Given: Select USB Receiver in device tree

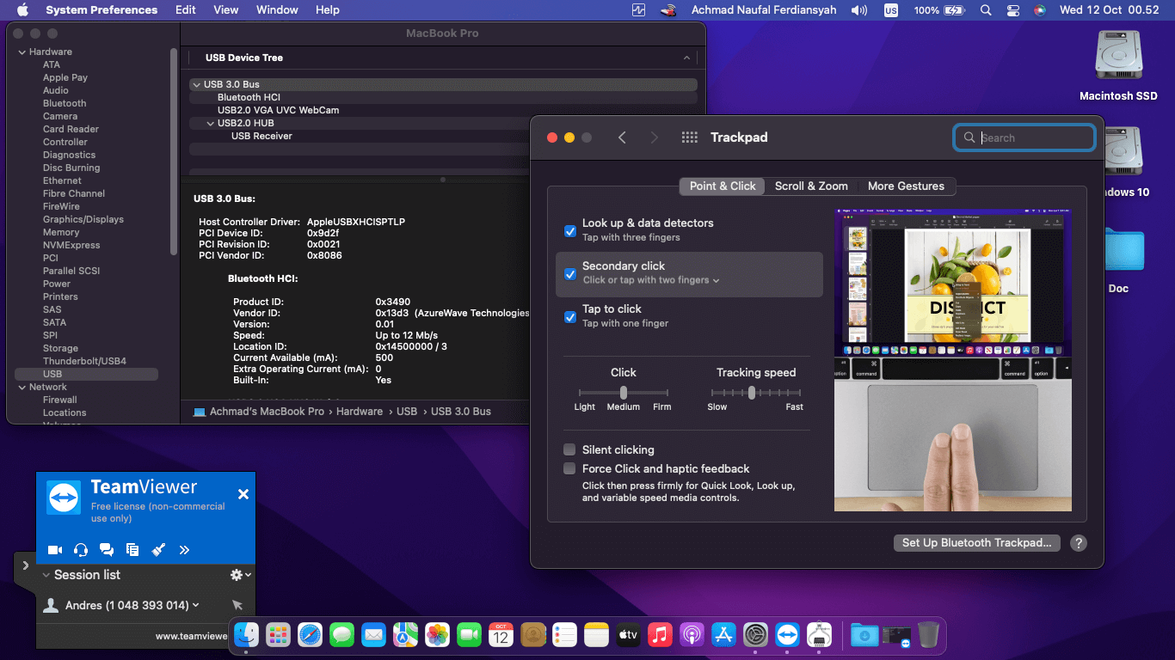Looking at the screenshot, I should [261, 136].
